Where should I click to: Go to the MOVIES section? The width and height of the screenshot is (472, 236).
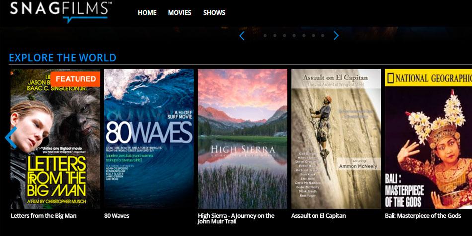point(179,13)
